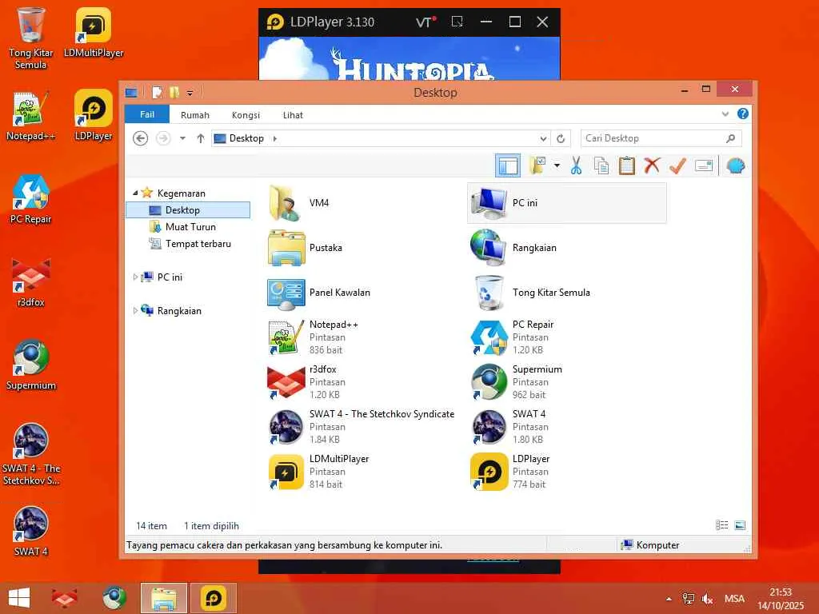Open the Kongsi ribbon tab
The height and width of the screenshot is (614, 819).
tap(246, 115)
